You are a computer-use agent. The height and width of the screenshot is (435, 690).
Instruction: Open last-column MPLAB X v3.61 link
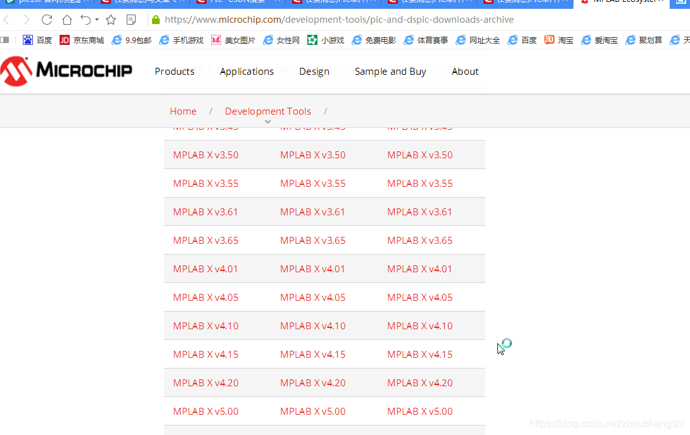click(x=419, y=212)
